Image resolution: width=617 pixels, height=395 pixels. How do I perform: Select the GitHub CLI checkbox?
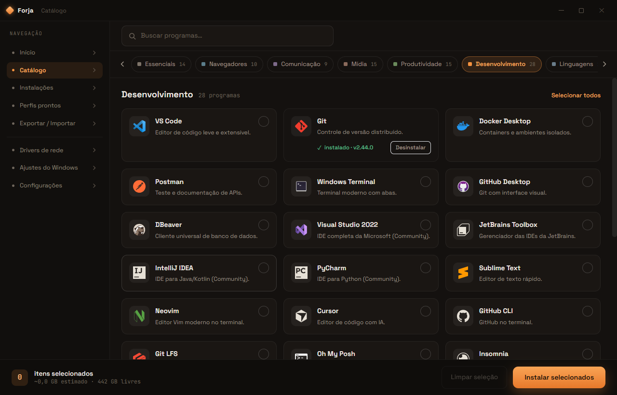tap(588, 311)
